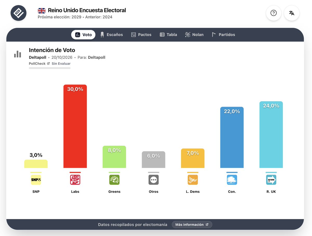Screen dimensions: 312x236
Task: Open the language translation button
Action: pos(292,13)
